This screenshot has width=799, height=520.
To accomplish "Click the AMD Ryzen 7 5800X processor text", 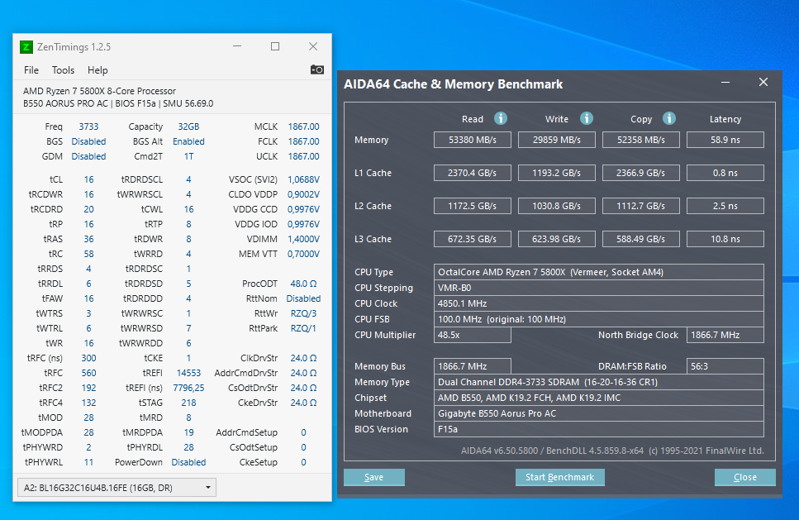I will pyautogui.click(x=99, y=91).
